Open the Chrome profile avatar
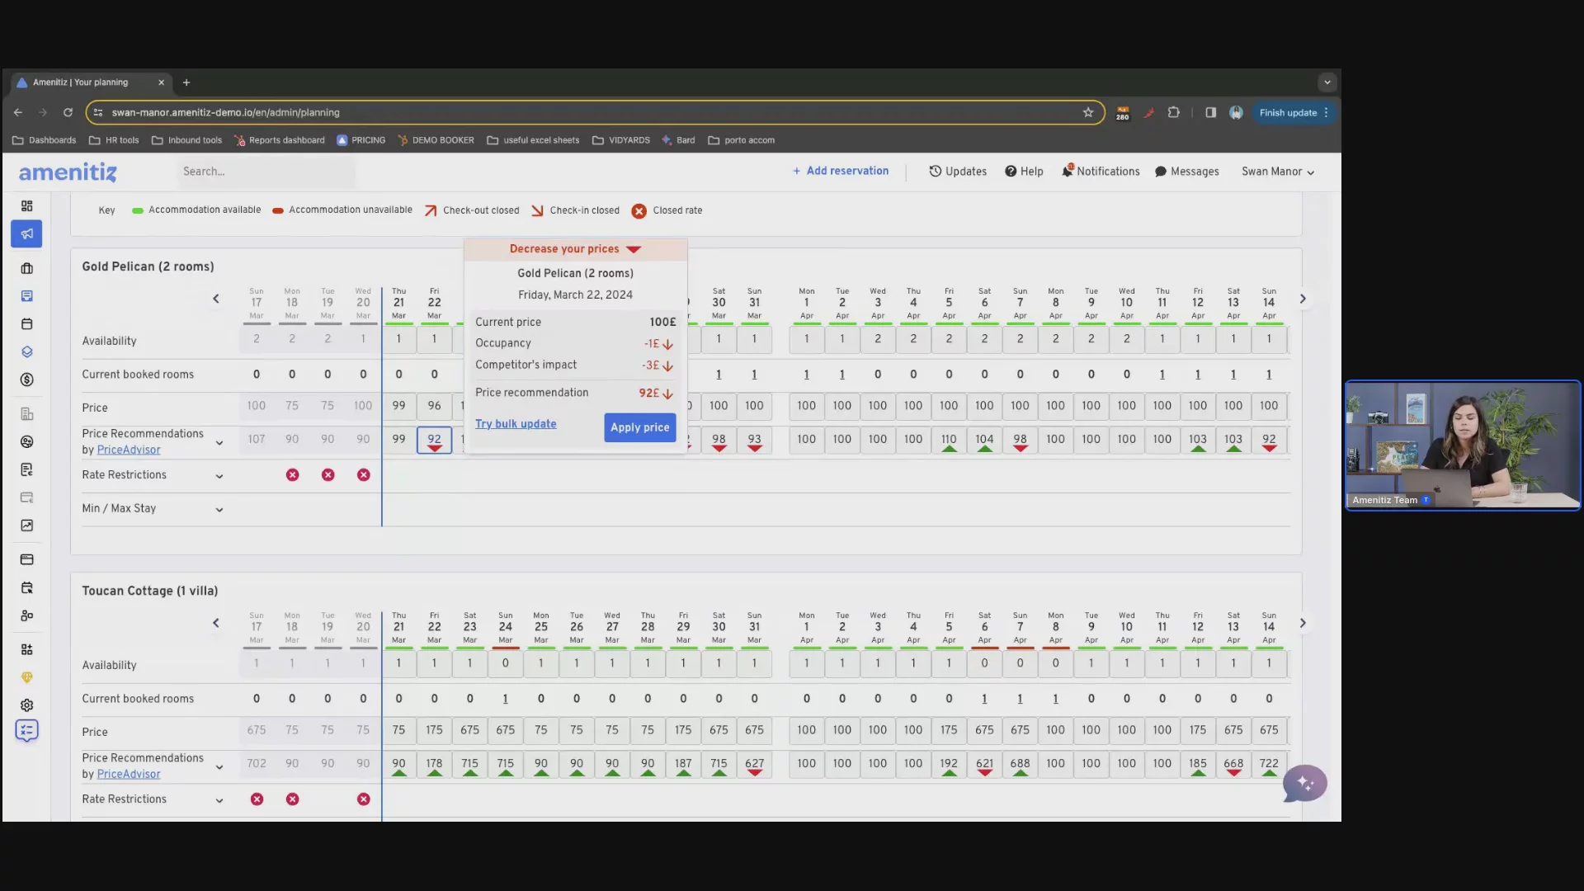This screenshot has width=1584, height=891. pyautogui.click(x=1236, y=112)
